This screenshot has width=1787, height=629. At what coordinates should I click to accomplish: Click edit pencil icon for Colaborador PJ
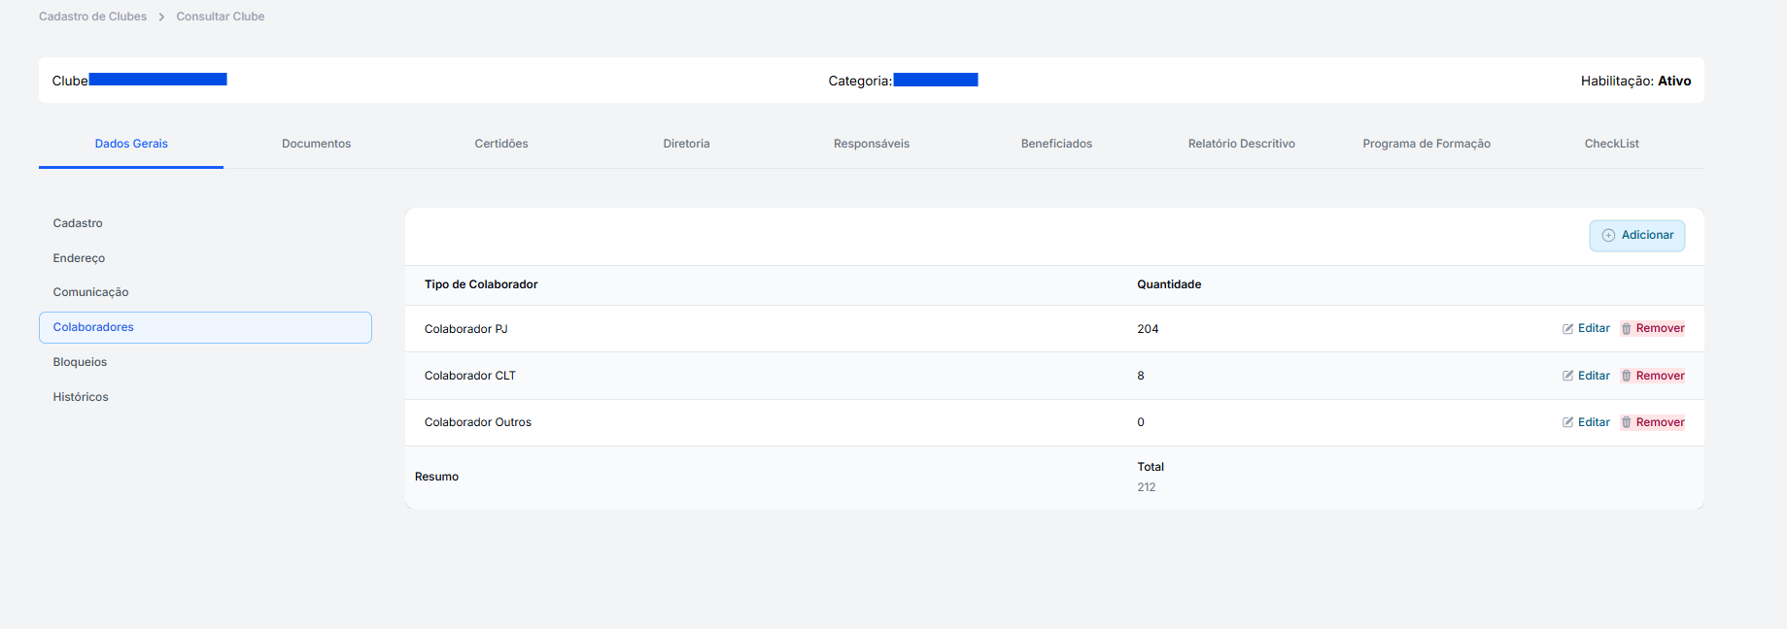pos(1567,329)
